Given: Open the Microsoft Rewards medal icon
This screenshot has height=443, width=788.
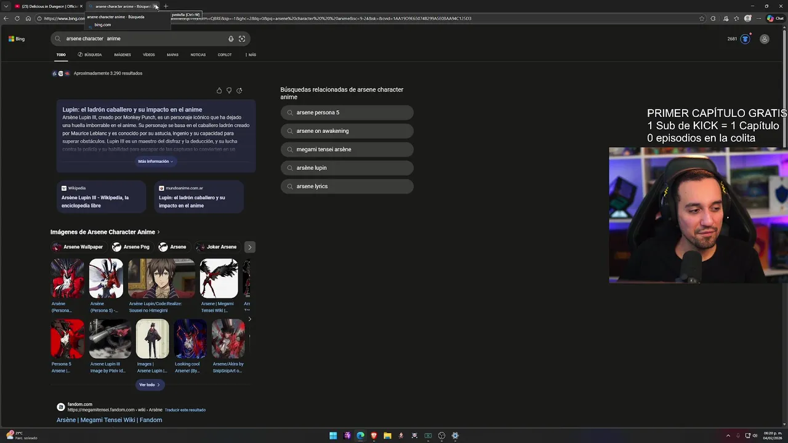Looking at the screenshot, I should [x=745, y=39].
